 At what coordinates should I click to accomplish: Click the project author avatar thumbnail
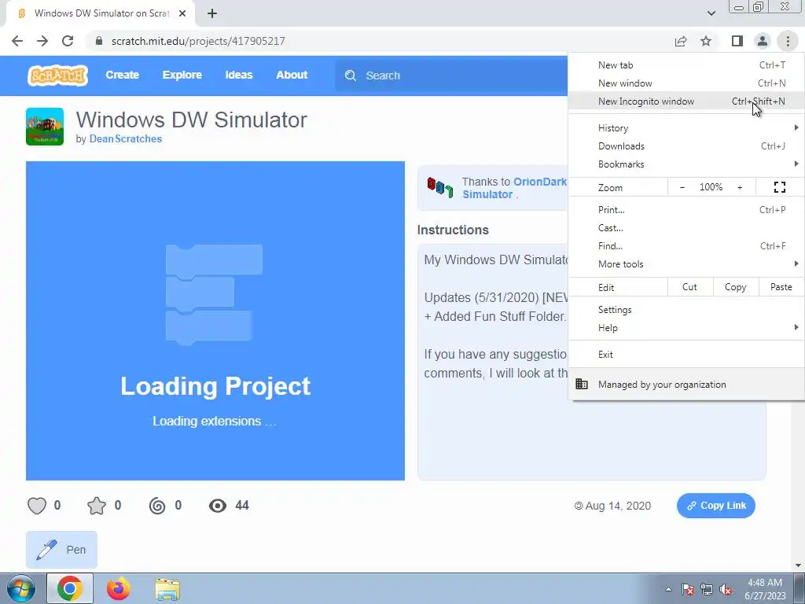tap(45, 127)
